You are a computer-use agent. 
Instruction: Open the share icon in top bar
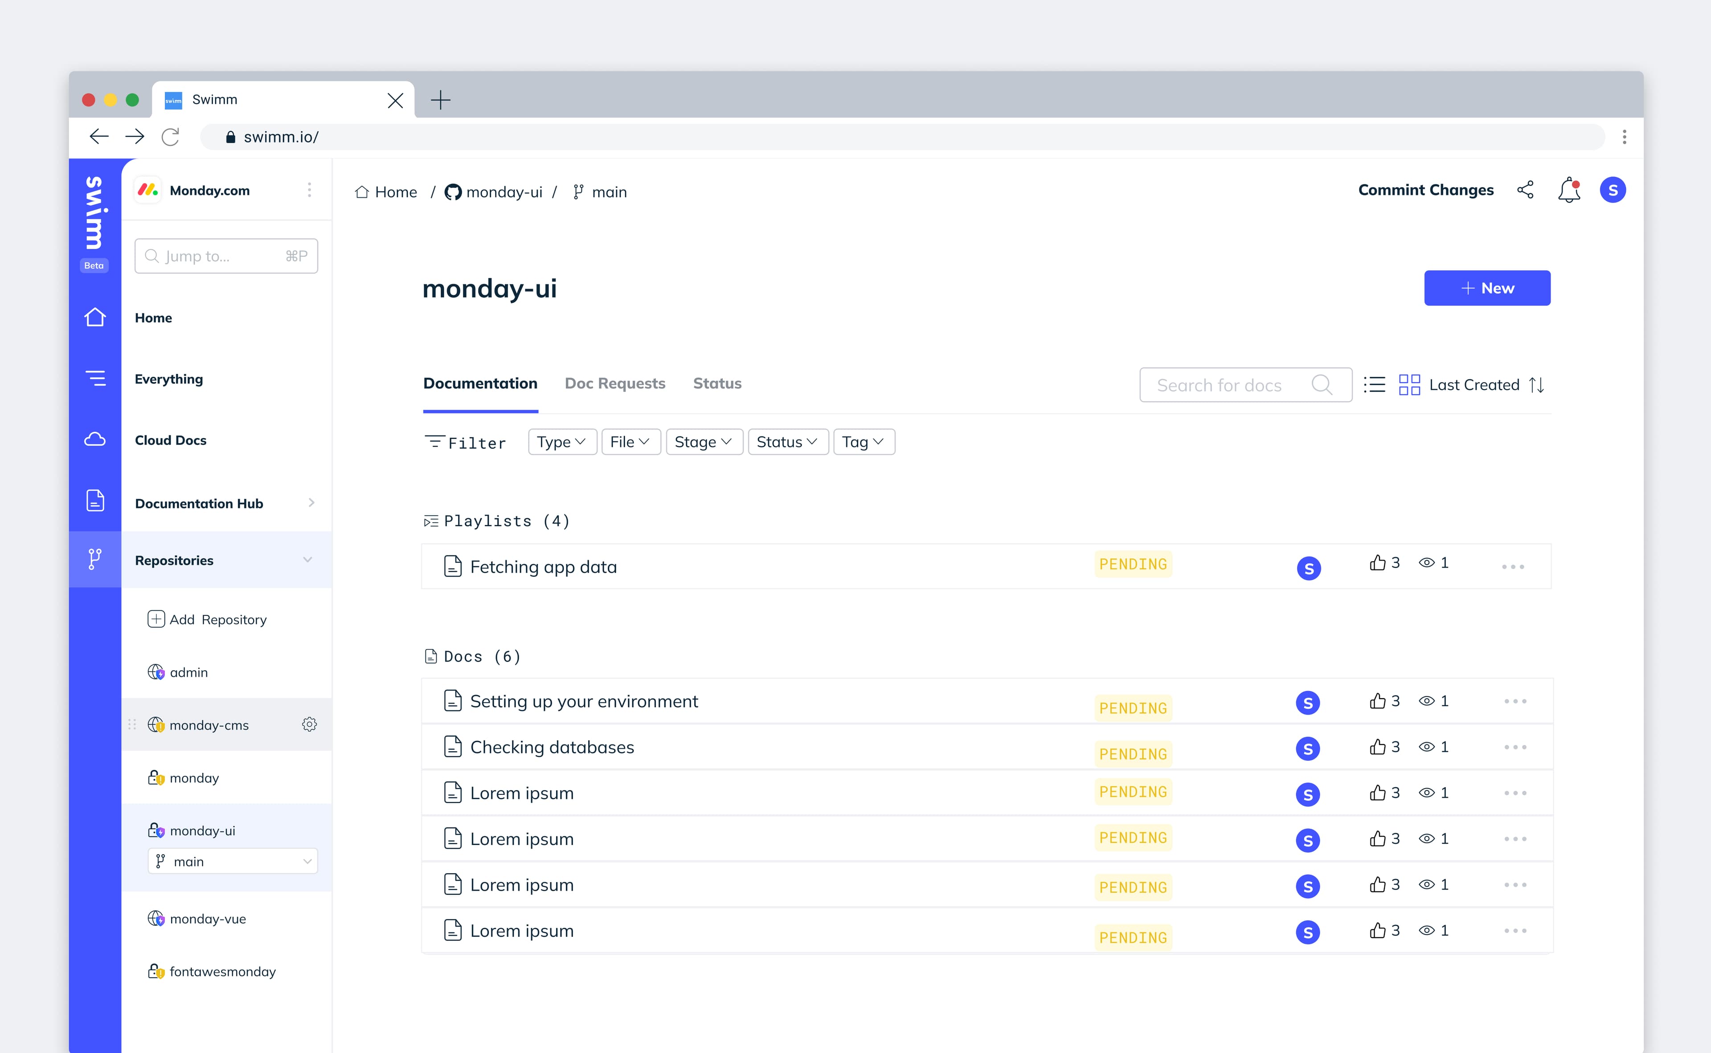(x=1525, y=190)
